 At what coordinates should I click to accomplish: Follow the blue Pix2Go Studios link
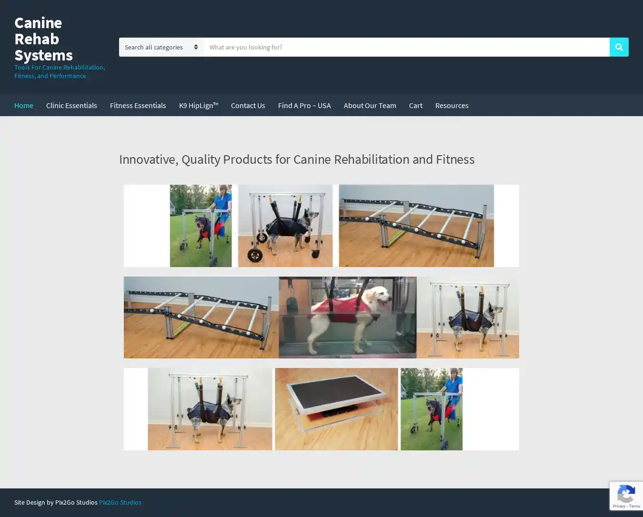pyautogui.click(x=120, y=502)
